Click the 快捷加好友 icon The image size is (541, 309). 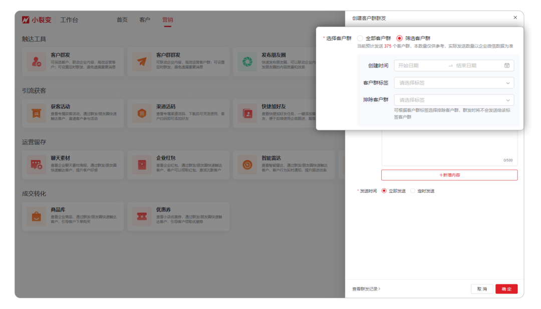247,113
